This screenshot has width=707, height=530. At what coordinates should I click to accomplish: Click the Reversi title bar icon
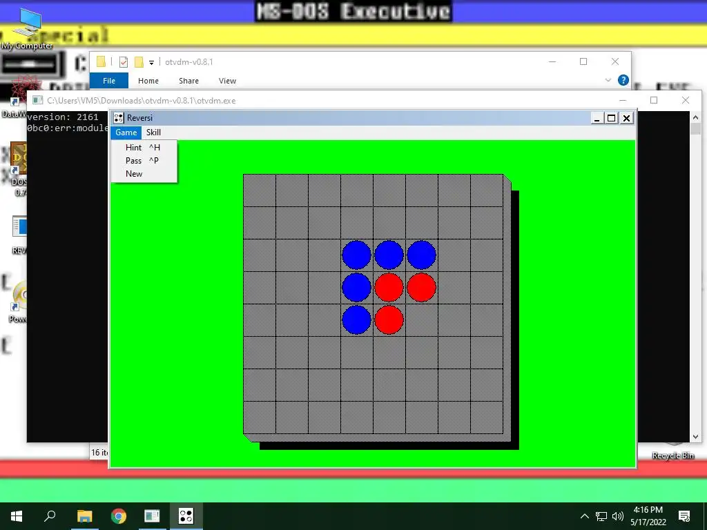(119, 118)
